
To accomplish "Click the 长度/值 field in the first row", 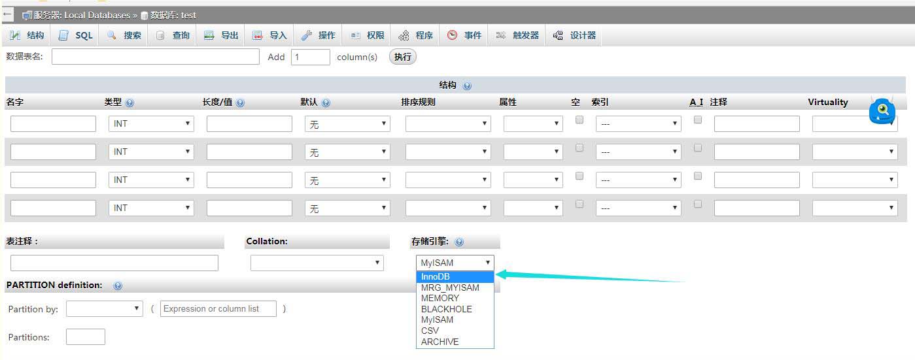I will pyautogui.click(x=249, y=124).
